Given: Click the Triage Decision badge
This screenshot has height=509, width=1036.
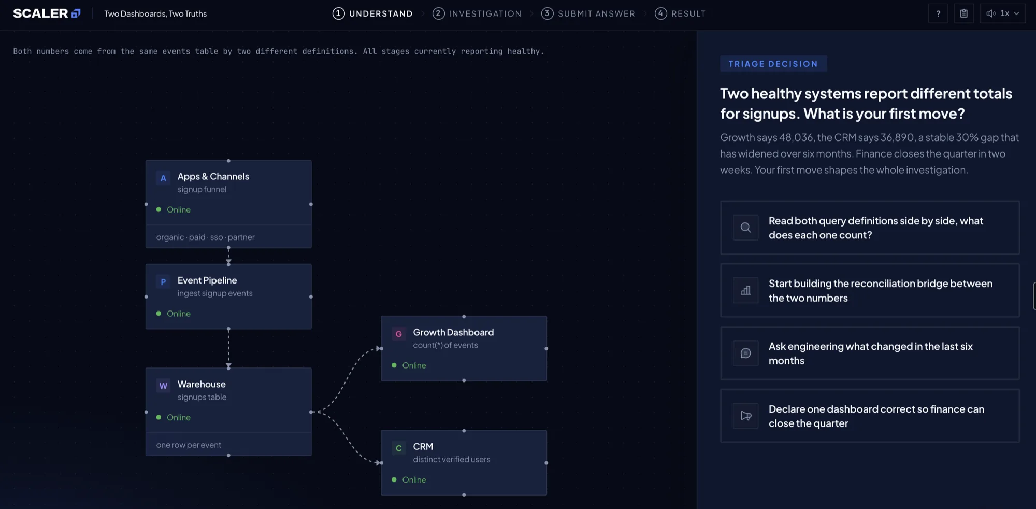Looking at the screenshot, I should [x=773, y=64].
